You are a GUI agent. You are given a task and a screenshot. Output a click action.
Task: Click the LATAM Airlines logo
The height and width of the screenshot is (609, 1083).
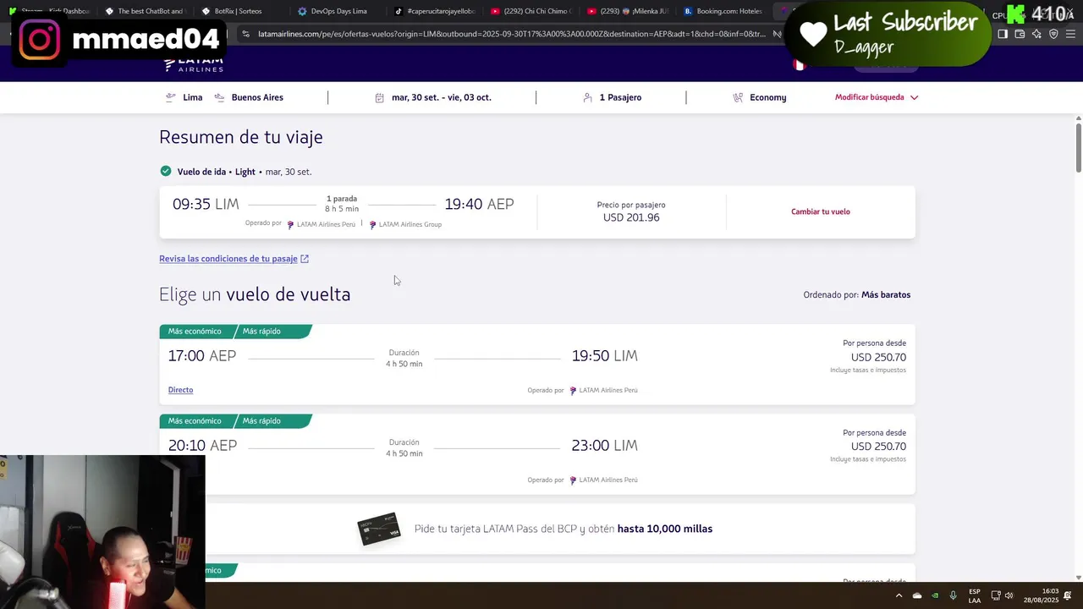click(x=193, y=63)
